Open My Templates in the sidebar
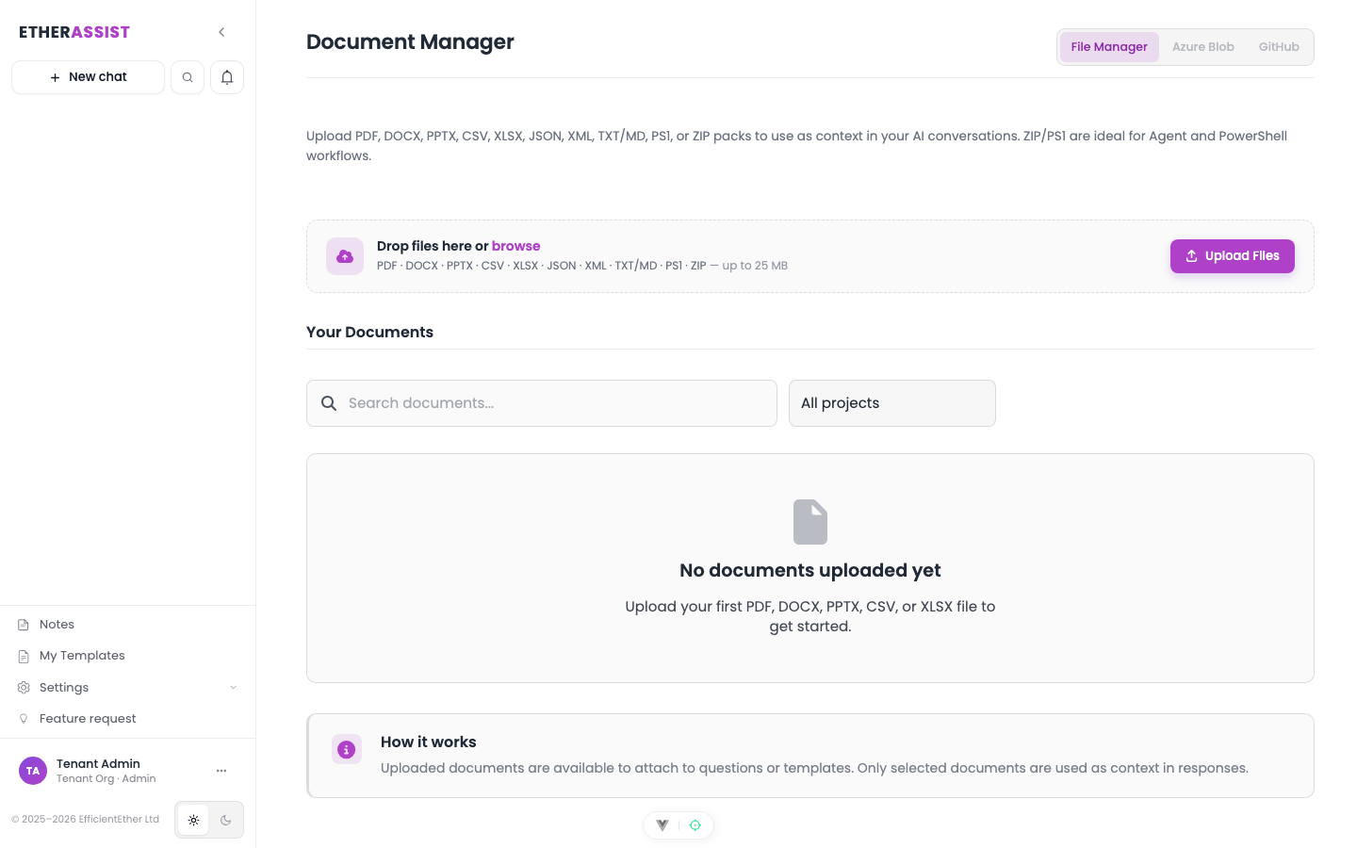 tap(127, 656)
